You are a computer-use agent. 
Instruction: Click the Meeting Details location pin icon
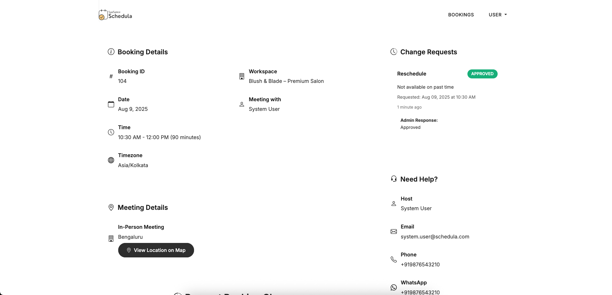[x=111, y=207]
